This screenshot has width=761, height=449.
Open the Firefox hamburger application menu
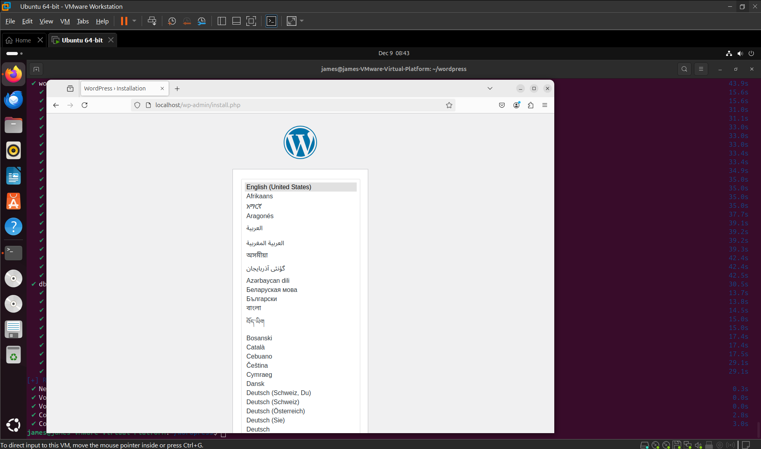point(544,105)
